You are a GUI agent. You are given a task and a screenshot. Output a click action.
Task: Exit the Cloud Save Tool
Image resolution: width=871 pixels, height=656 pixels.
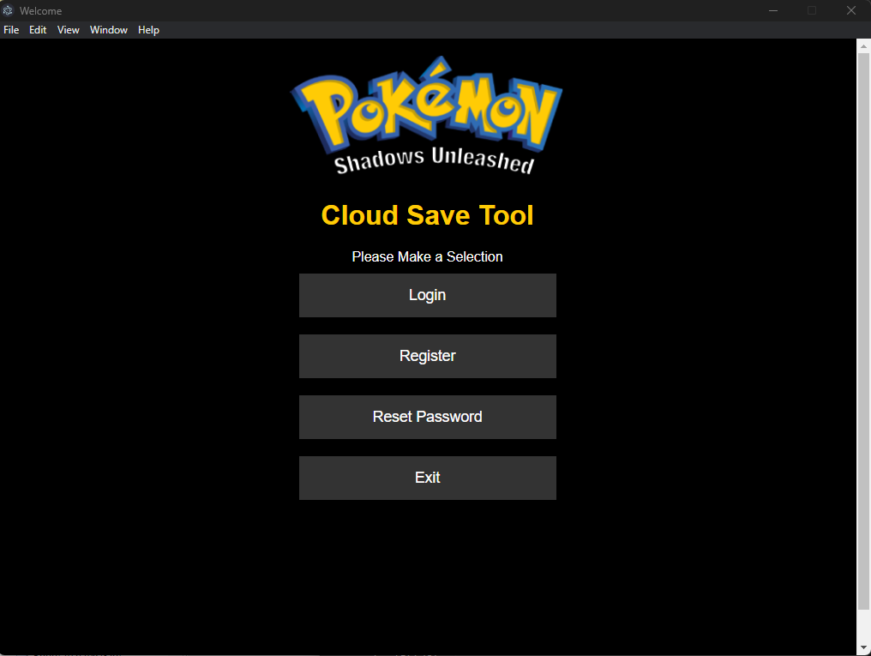427,478
